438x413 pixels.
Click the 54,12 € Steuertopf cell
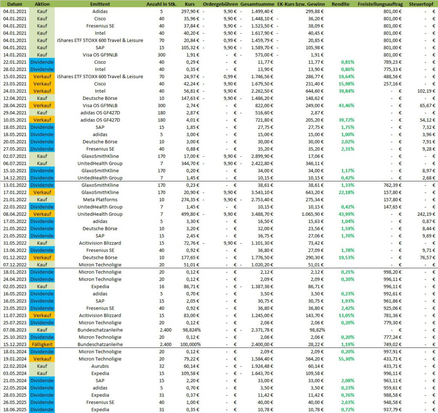tap(427, 120)
